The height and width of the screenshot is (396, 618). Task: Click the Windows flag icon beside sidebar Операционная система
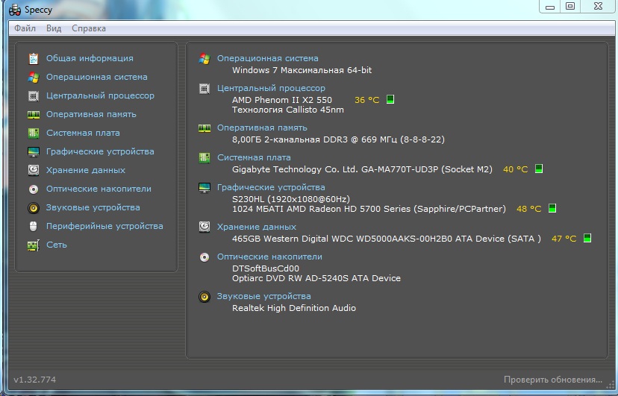click(34, 77)
